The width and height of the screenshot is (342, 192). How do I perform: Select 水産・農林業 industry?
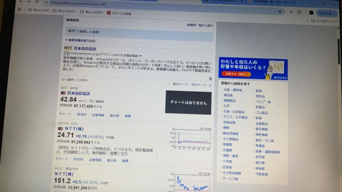click(233, 90)
